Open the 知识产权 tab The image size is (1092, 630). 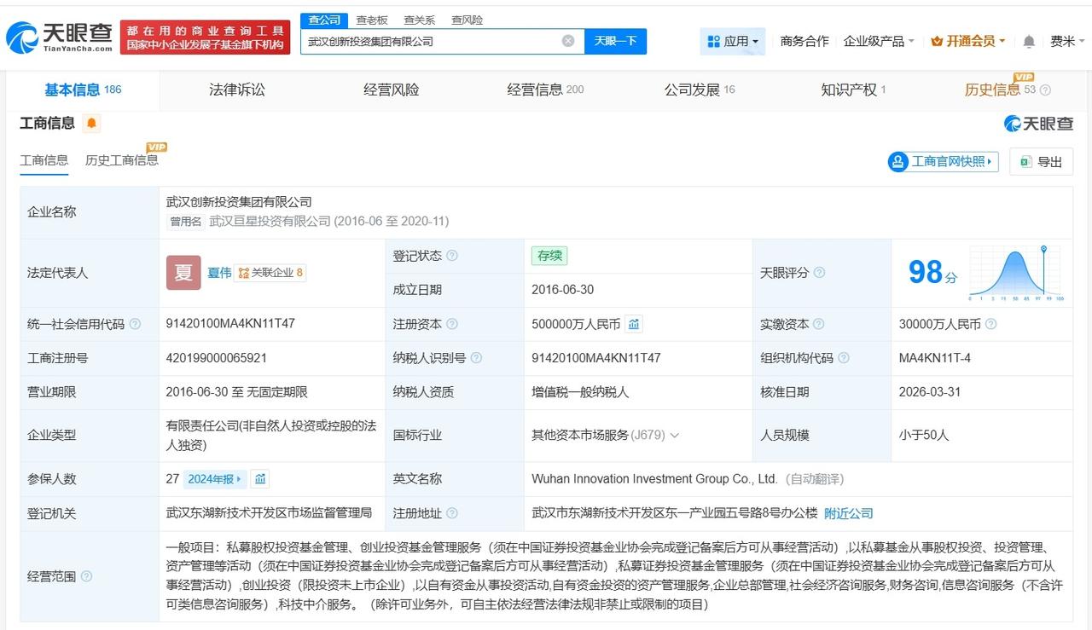[x=853, y=90]
